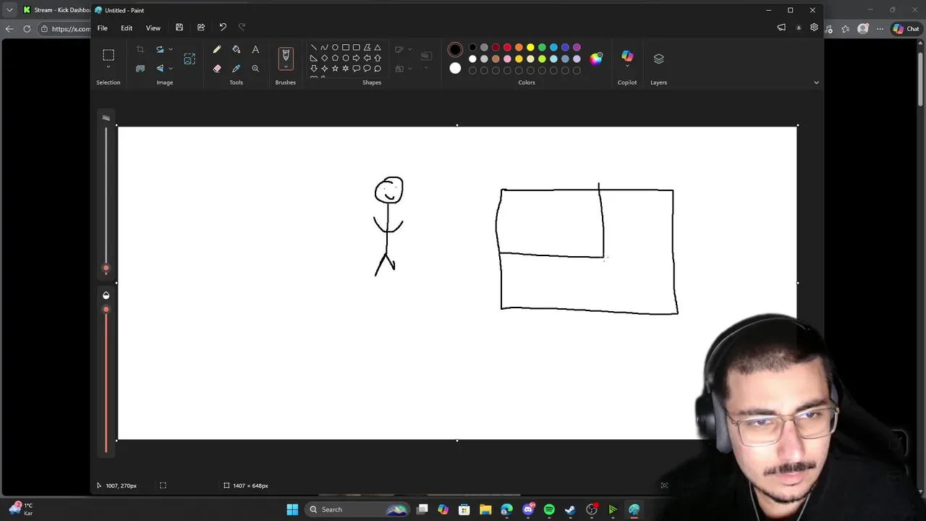
Task: Select Color 1 primary black swatch
Action: click(x=455, y=50)
